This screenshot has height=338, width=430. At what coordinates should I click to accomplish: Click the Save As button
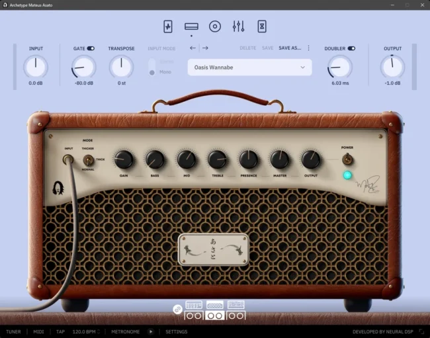(290, 48)
